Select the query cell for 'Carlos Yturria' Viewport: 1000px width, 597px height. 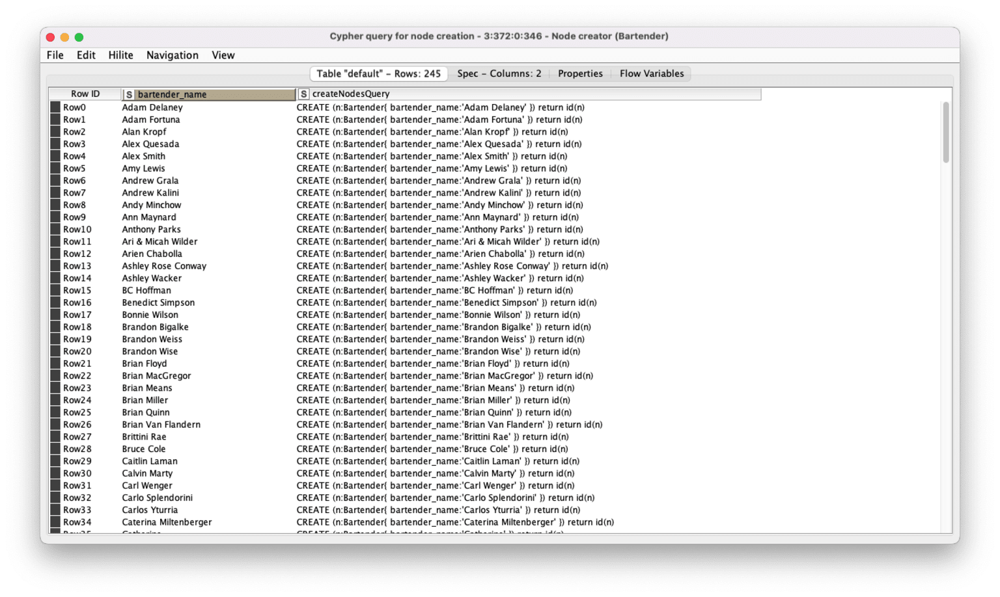(529, 510)
